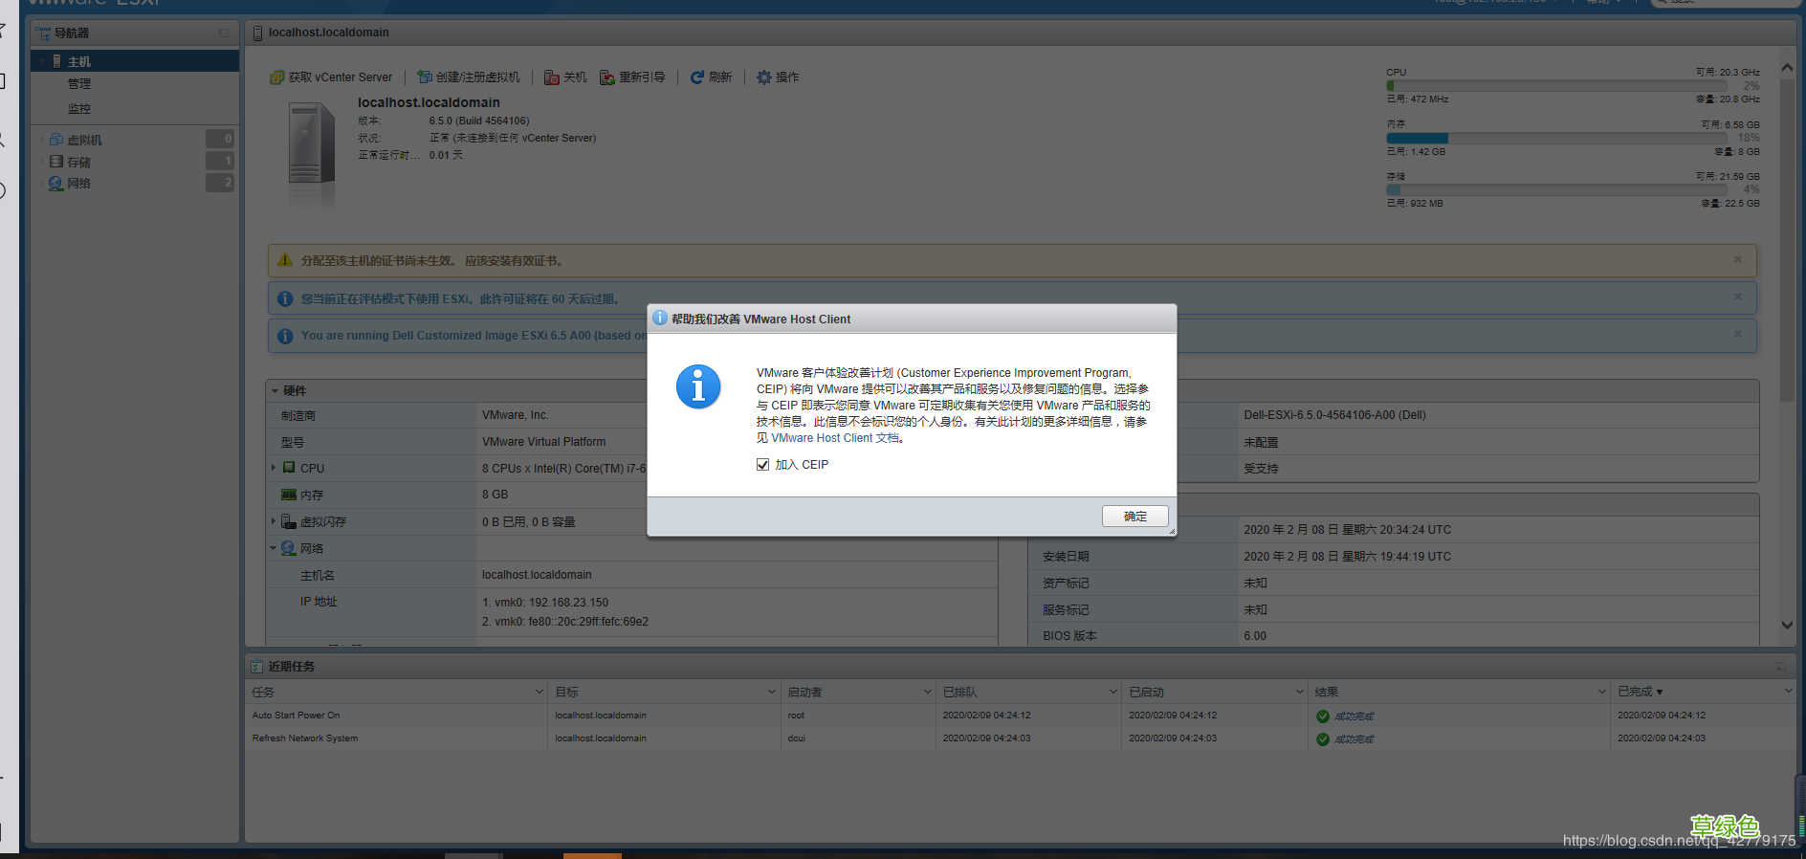Click the 重新引导 reboot icon

(x=607, y=77)
